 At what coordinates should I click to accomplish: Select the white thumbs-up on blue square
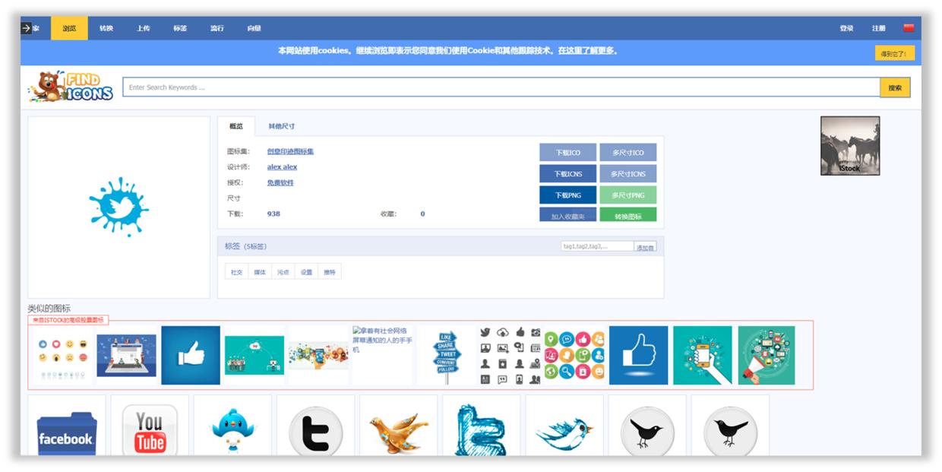(x=191, y=355)
